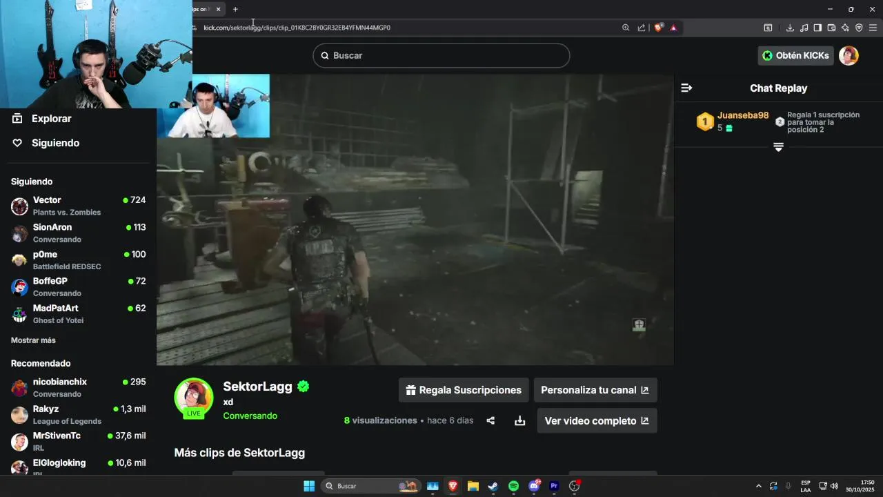
Task: Click the share page icon in address bar
Action: pyautogui.click(x=642, y=28)
